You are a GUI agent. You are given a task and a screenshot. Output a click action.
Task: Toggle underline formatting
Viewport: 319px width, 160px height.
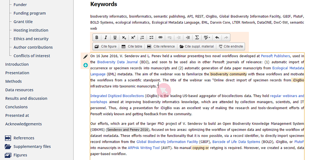tap(115, 37)
